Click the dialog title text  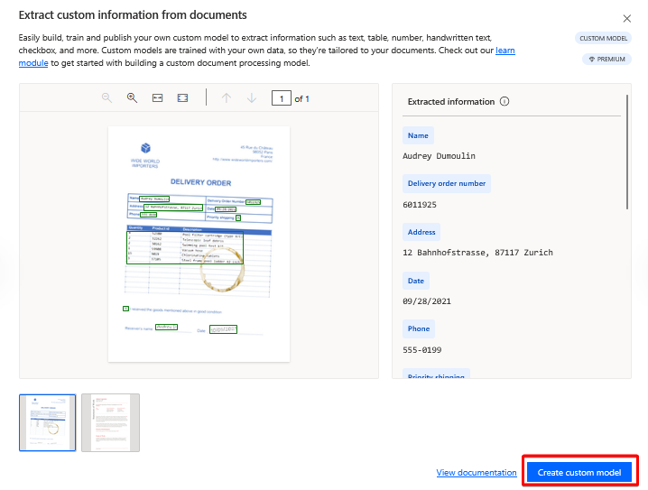pyautogui.click(x=133, y=14)
